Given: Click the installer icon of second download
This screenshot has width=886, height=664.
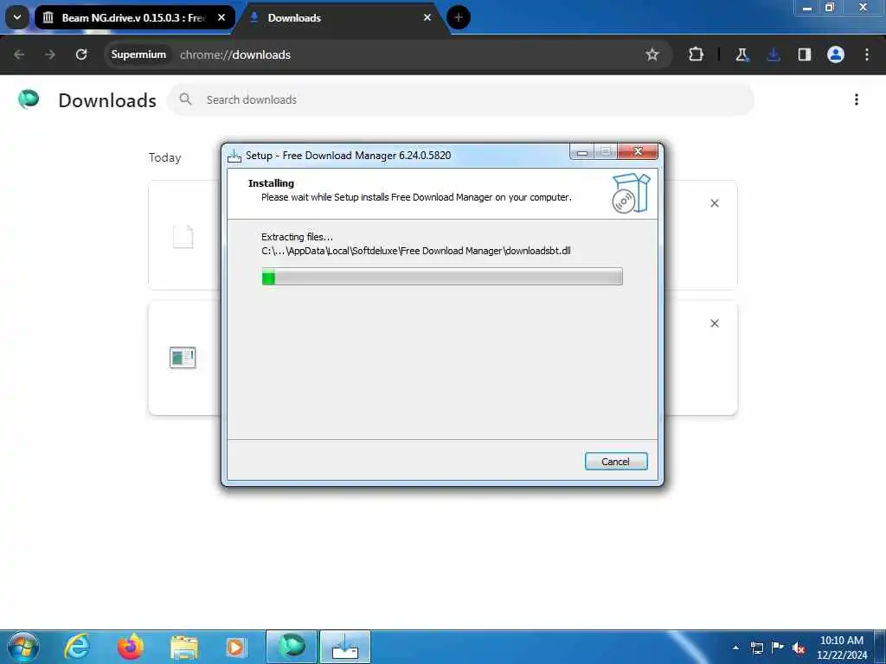Looking at the screenshot, I should tap(183, 357).
